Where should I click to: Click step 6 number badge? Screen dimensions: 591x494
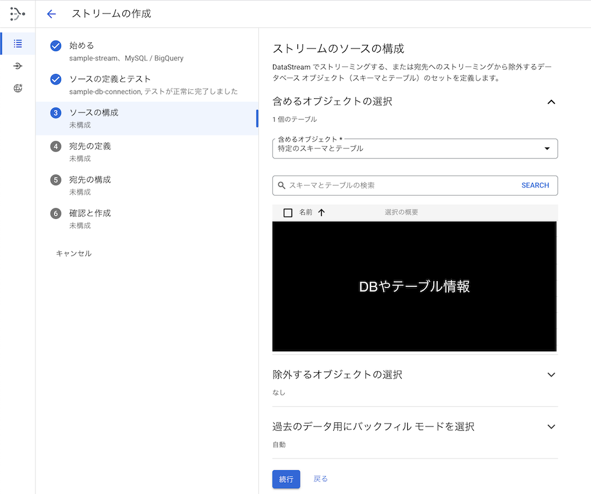(x=56, y=214)
